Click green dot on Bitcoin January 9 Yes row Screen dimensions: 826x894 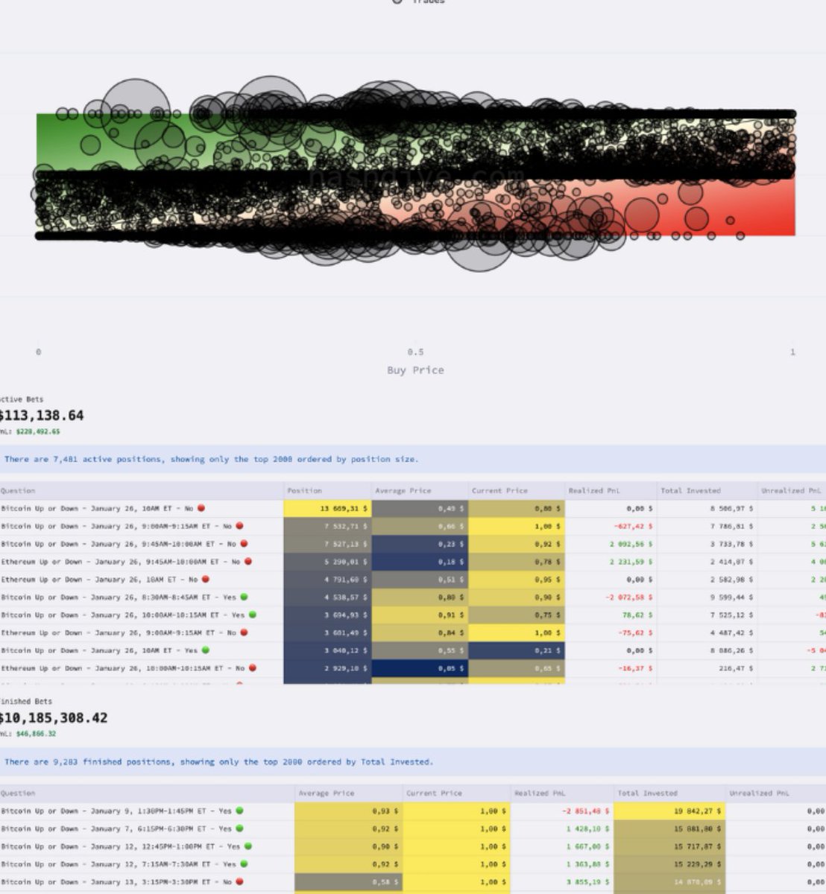click(x=239, y=811)
